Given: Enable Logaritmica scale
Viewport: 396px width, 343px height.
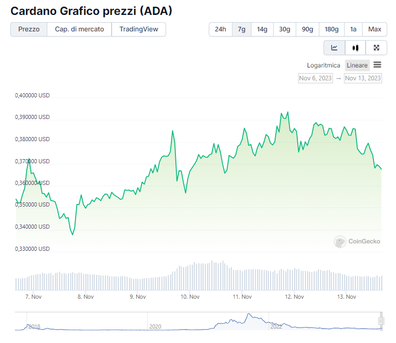Looking at the screenshot, I should 323,65.
